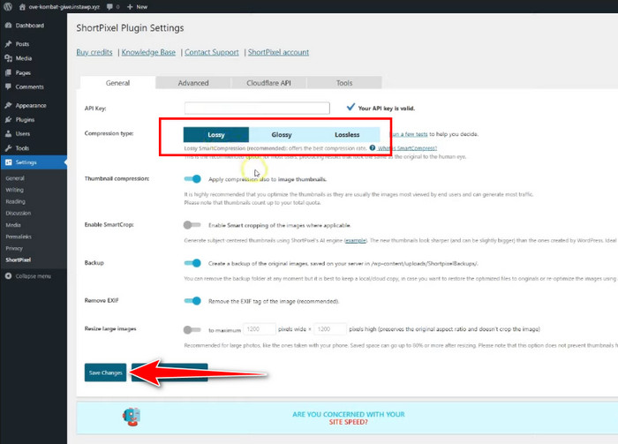This screenshot has height=444, width=618.
Task: Click the plus New icon in admin bar
Action: click(x=130, y=7)
